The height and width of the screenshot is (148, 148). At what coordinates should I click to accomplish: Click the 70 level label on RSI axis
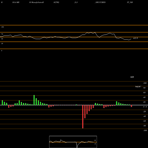point(2,34)
